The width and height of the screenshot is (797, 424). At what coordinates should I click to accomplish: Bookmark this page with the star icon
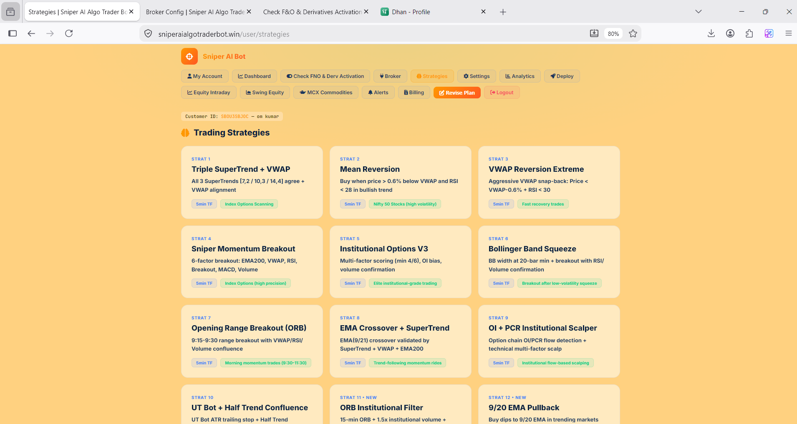coord(633,34)
